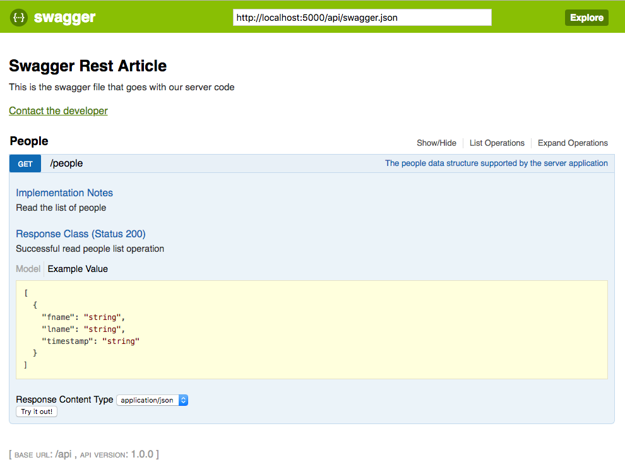
Task: Click the "Read the list of people" text
Action: tap(61, 208)
